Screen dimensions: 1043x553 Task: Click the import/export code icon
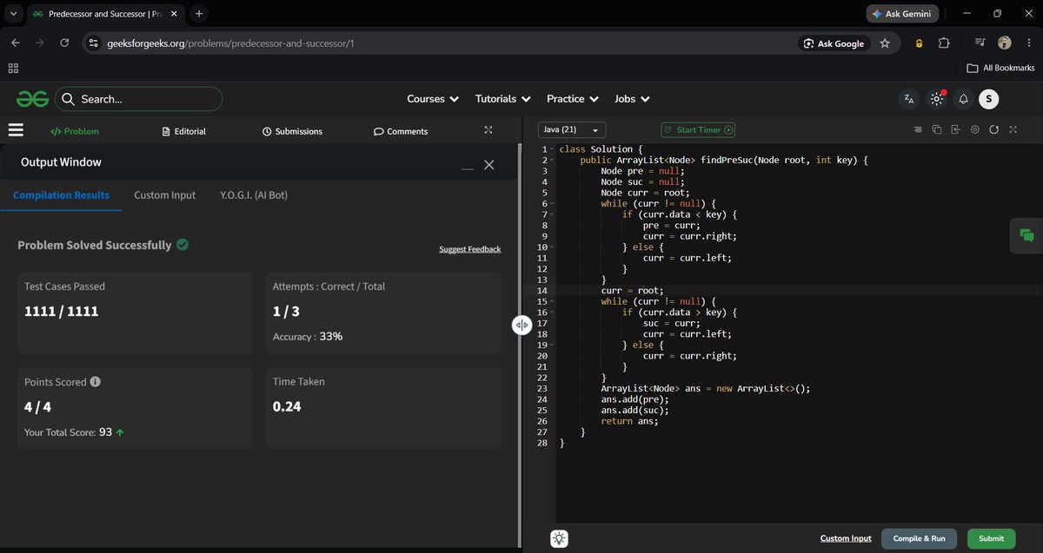956,130
